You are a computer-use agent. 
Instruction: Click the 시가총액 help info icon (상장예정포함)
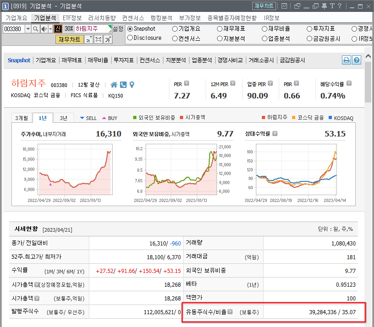(37, 284)
